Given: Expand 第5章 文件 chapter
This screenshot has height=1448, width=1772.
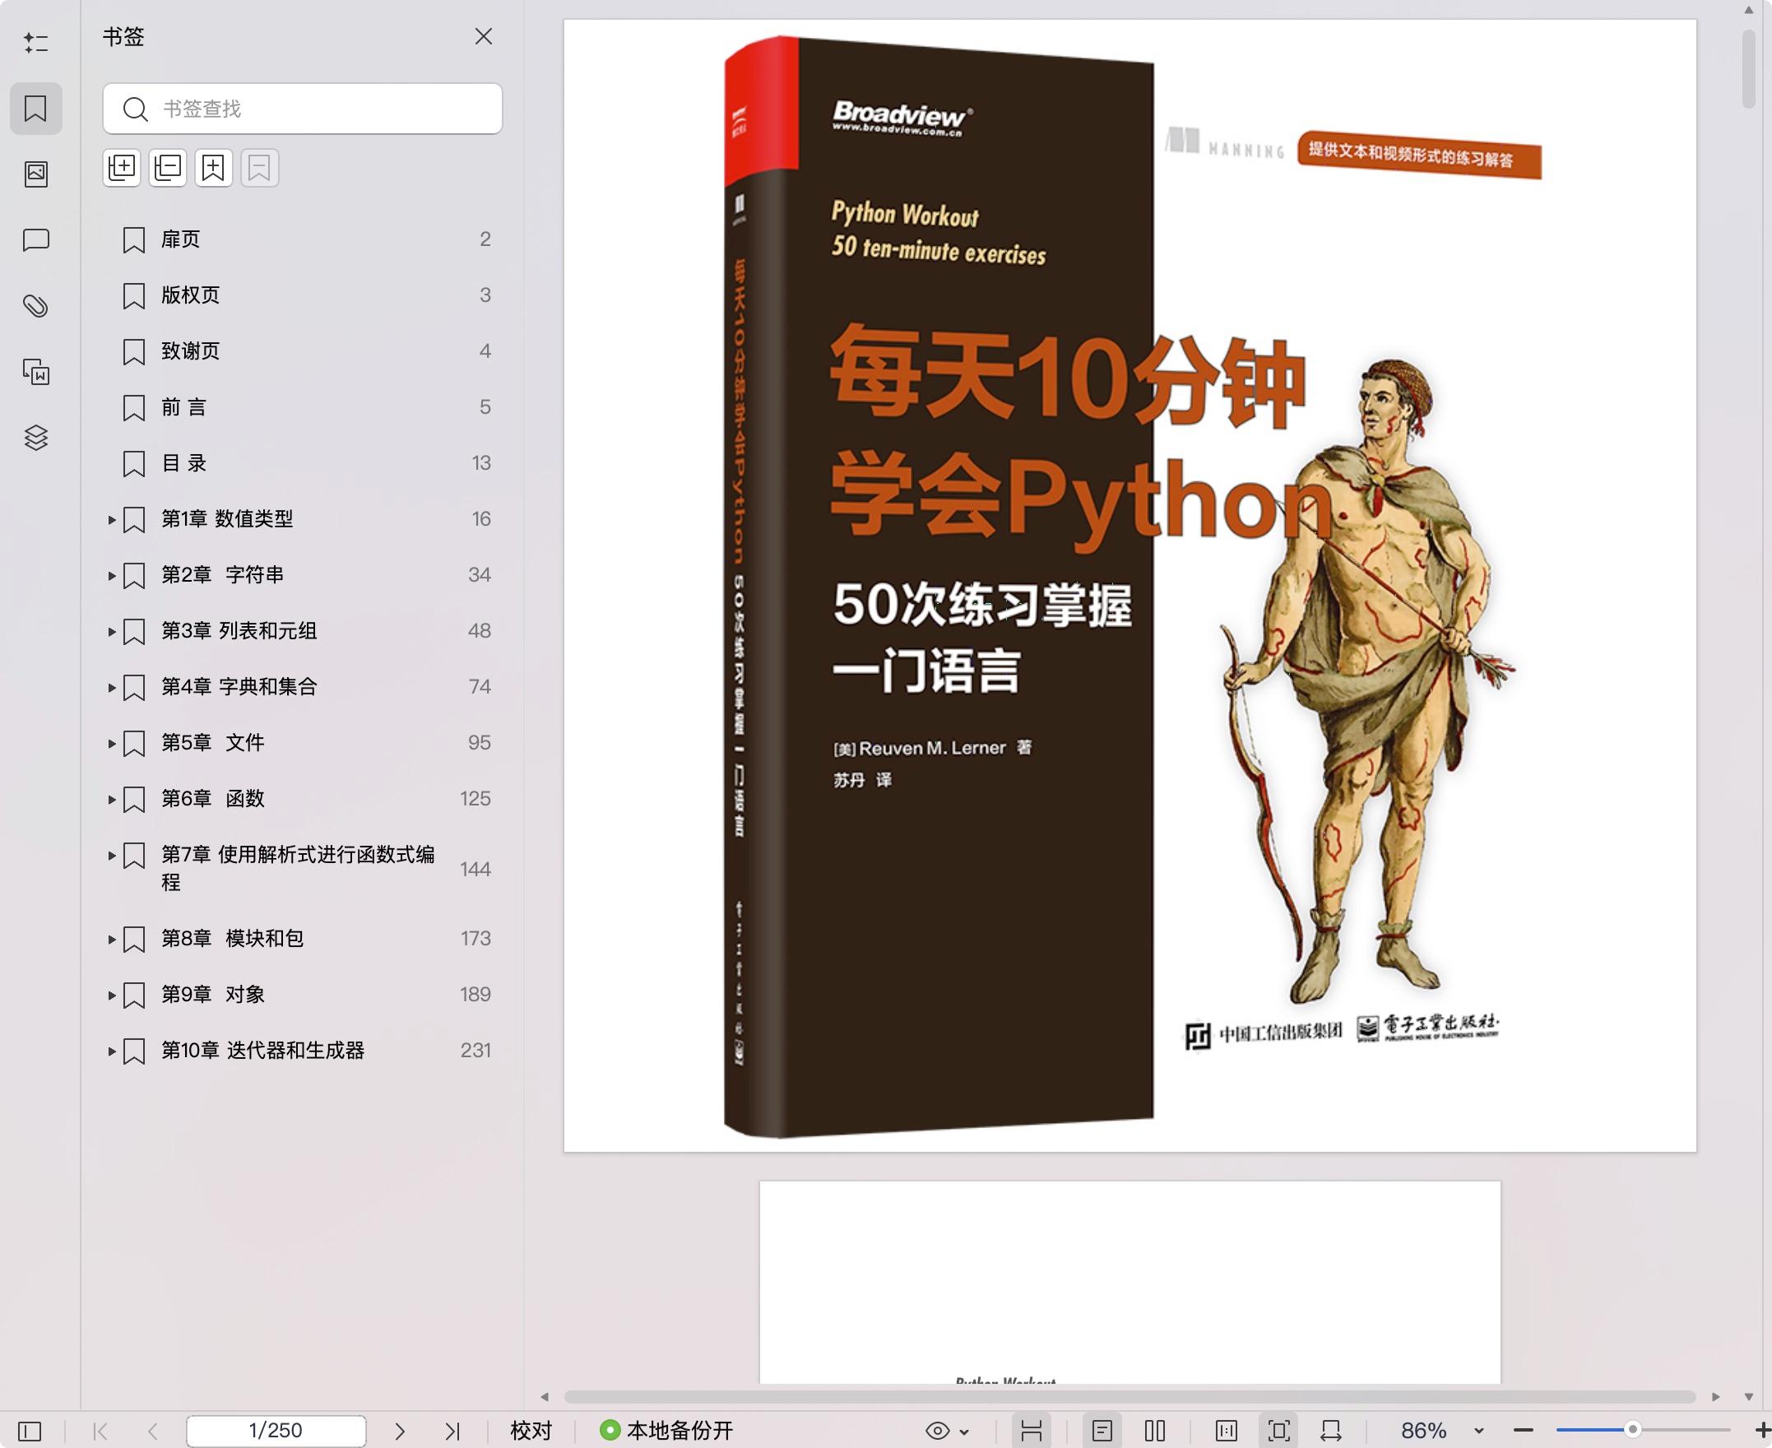Looking at the screenshot, I should (x=112, y=743).
